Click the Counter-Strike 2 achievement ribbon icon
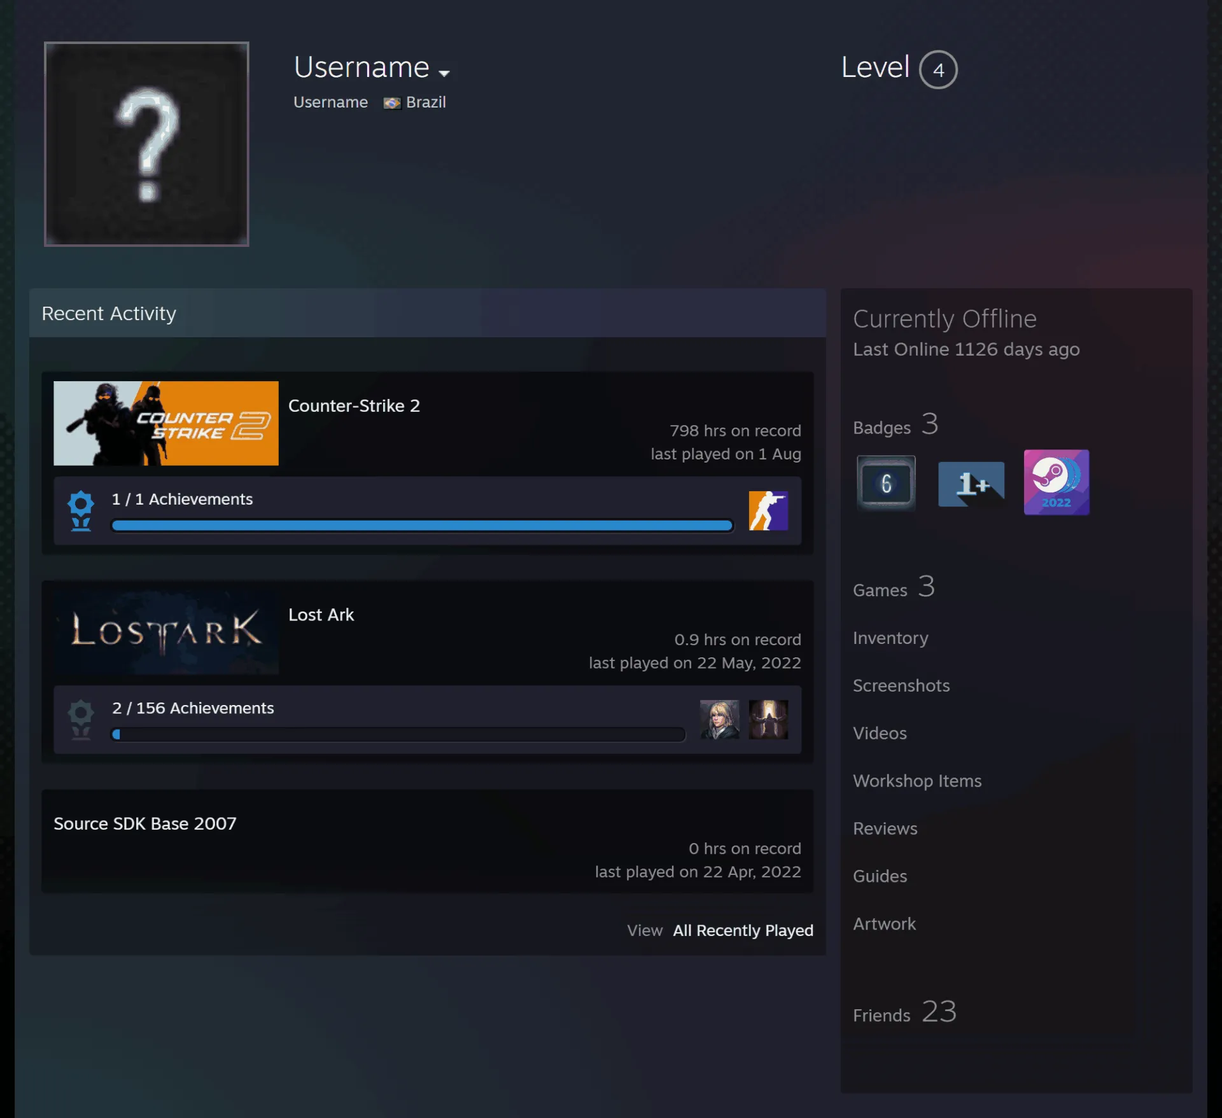The width and height of the screenshot is (1222, 1118). 81,510
